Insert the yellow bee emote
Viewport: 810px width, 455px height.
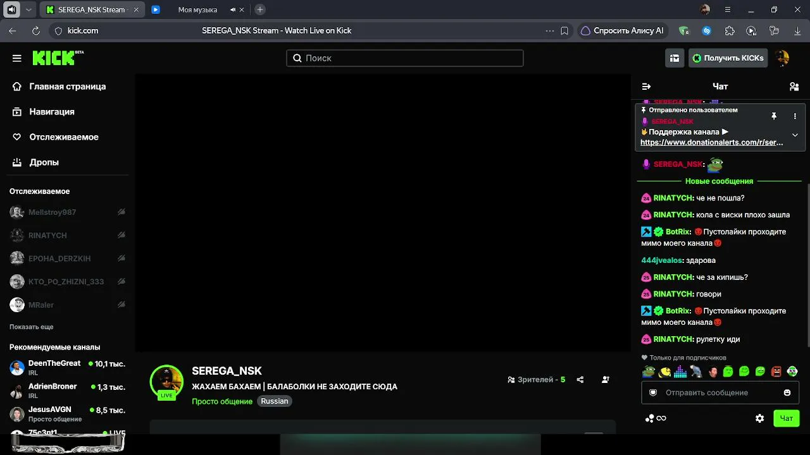point(664,372)
